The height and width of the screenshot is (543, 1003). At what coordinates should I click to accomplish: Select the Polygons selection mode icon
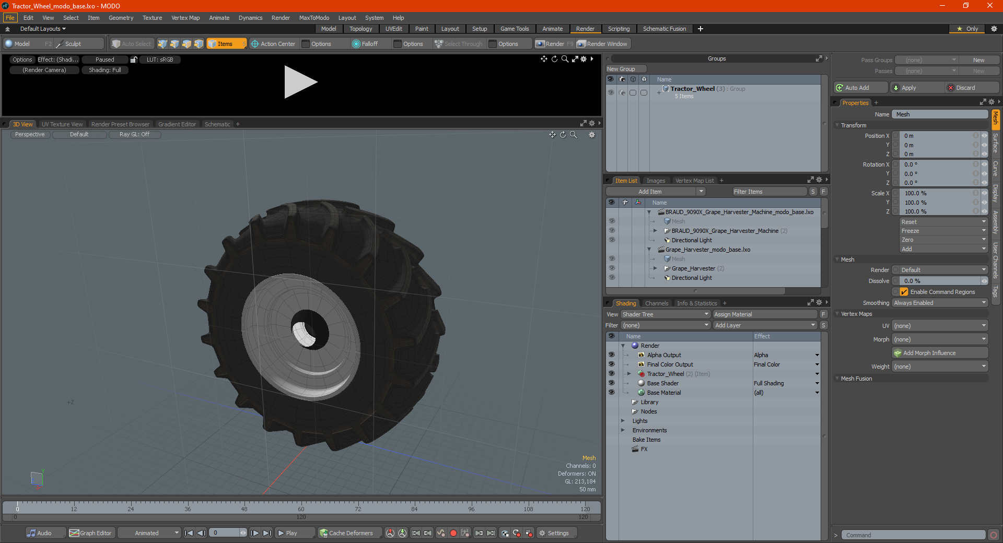[x=186, y=44]
